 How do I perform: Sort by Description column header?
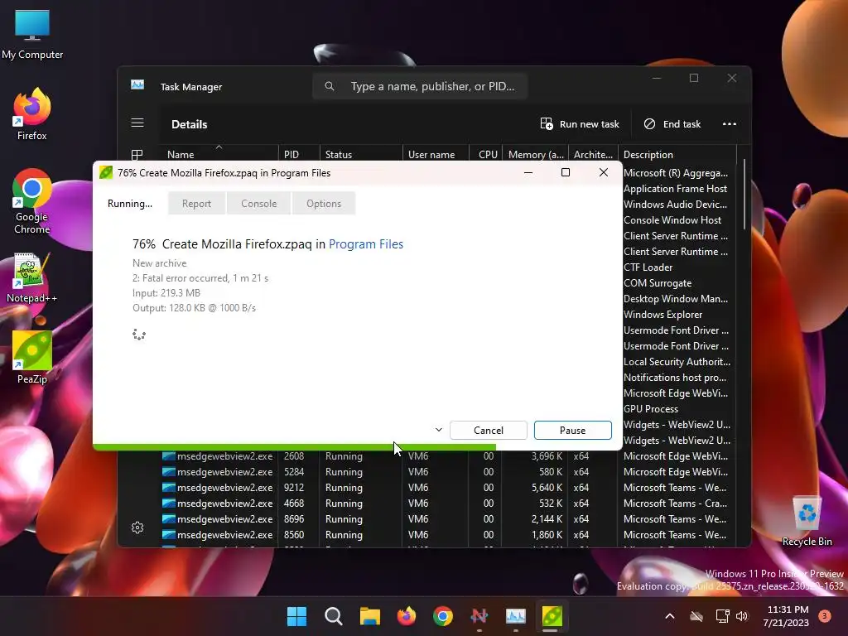point(677,154)
